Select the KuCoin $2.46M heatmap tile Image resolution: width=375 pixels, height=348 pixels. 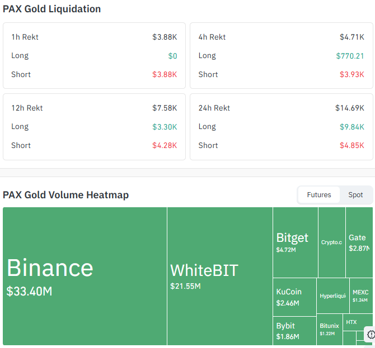(294, 297)
